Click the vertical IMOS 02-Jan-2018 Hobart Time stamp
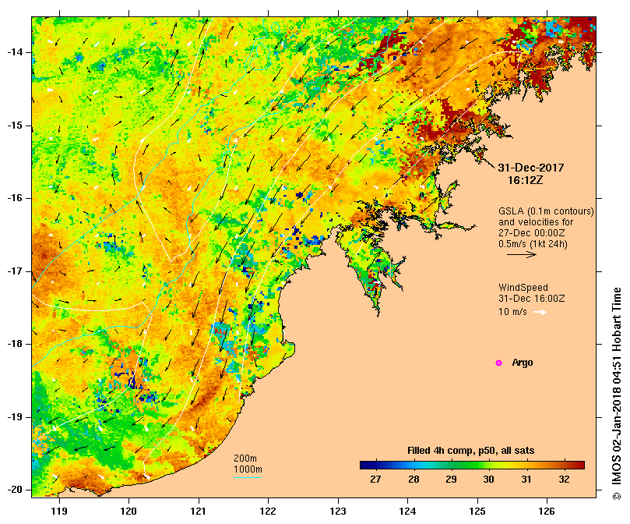 coord(616,394)
